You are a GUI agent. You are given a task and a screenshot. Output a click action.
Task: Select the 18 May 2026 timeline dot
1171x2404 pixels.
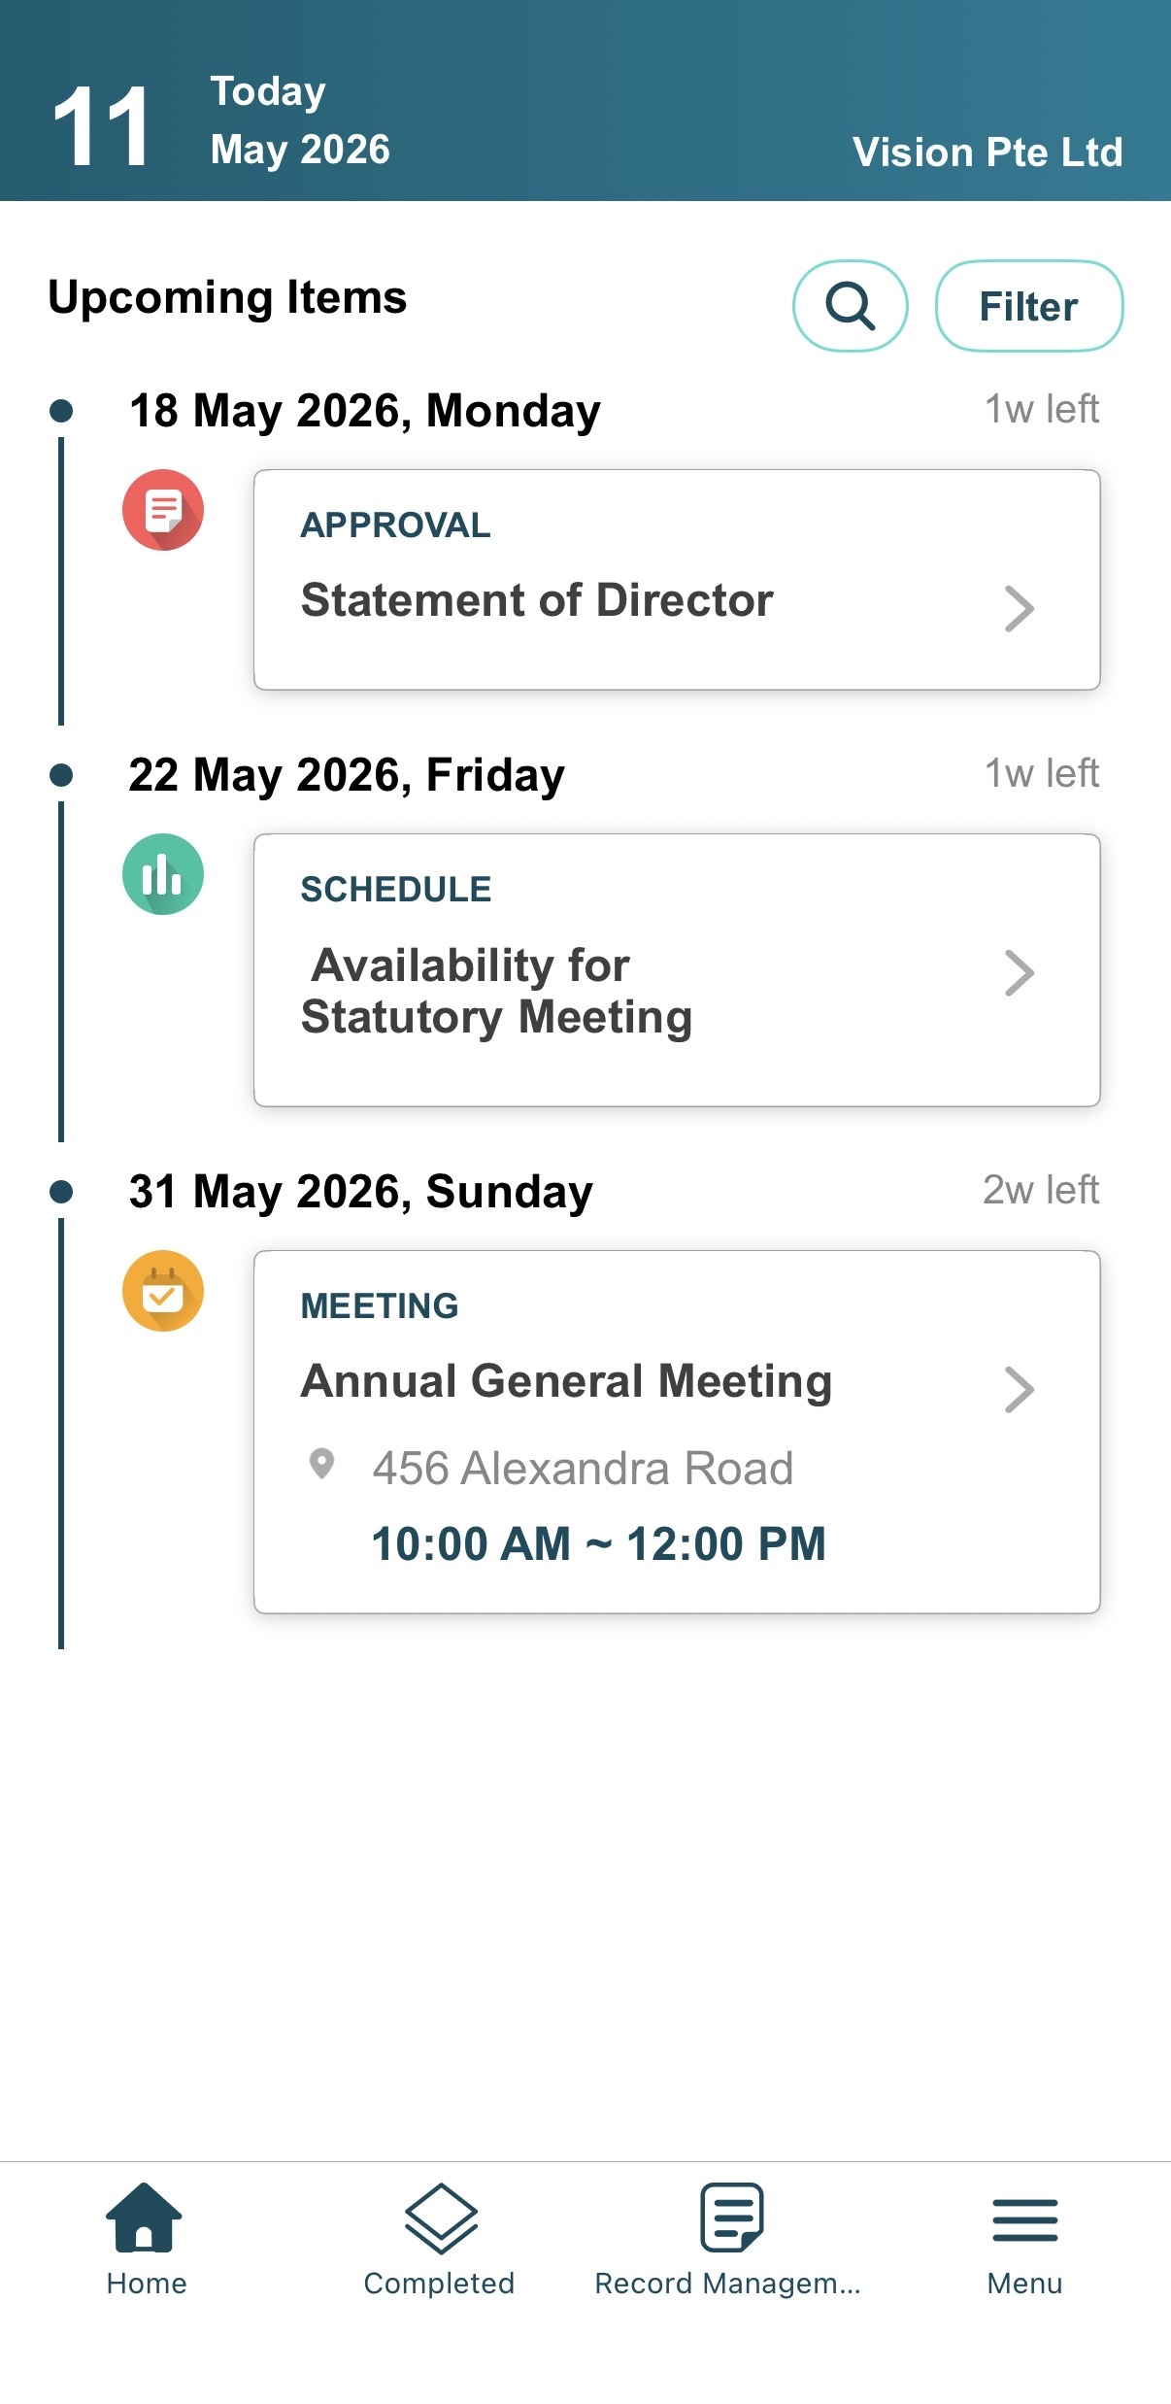61,411
